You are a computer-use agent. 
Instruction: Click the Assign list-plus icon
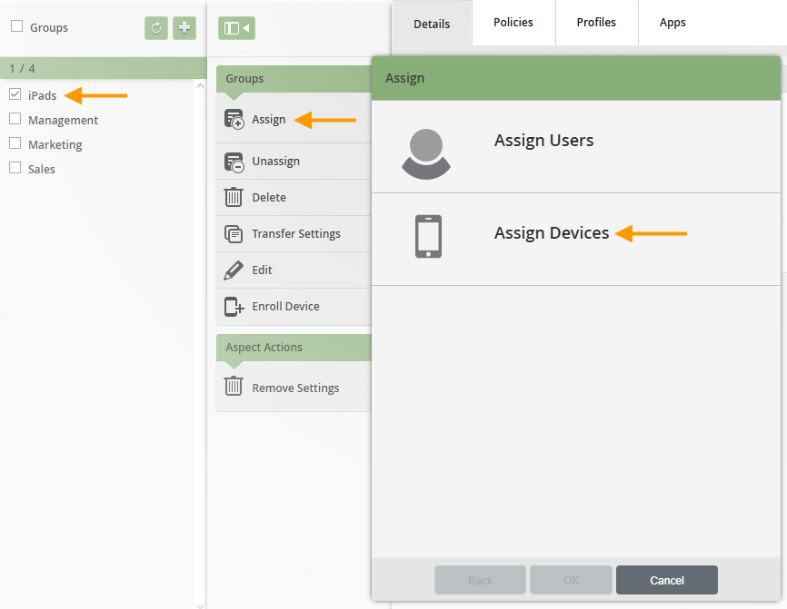234,119
